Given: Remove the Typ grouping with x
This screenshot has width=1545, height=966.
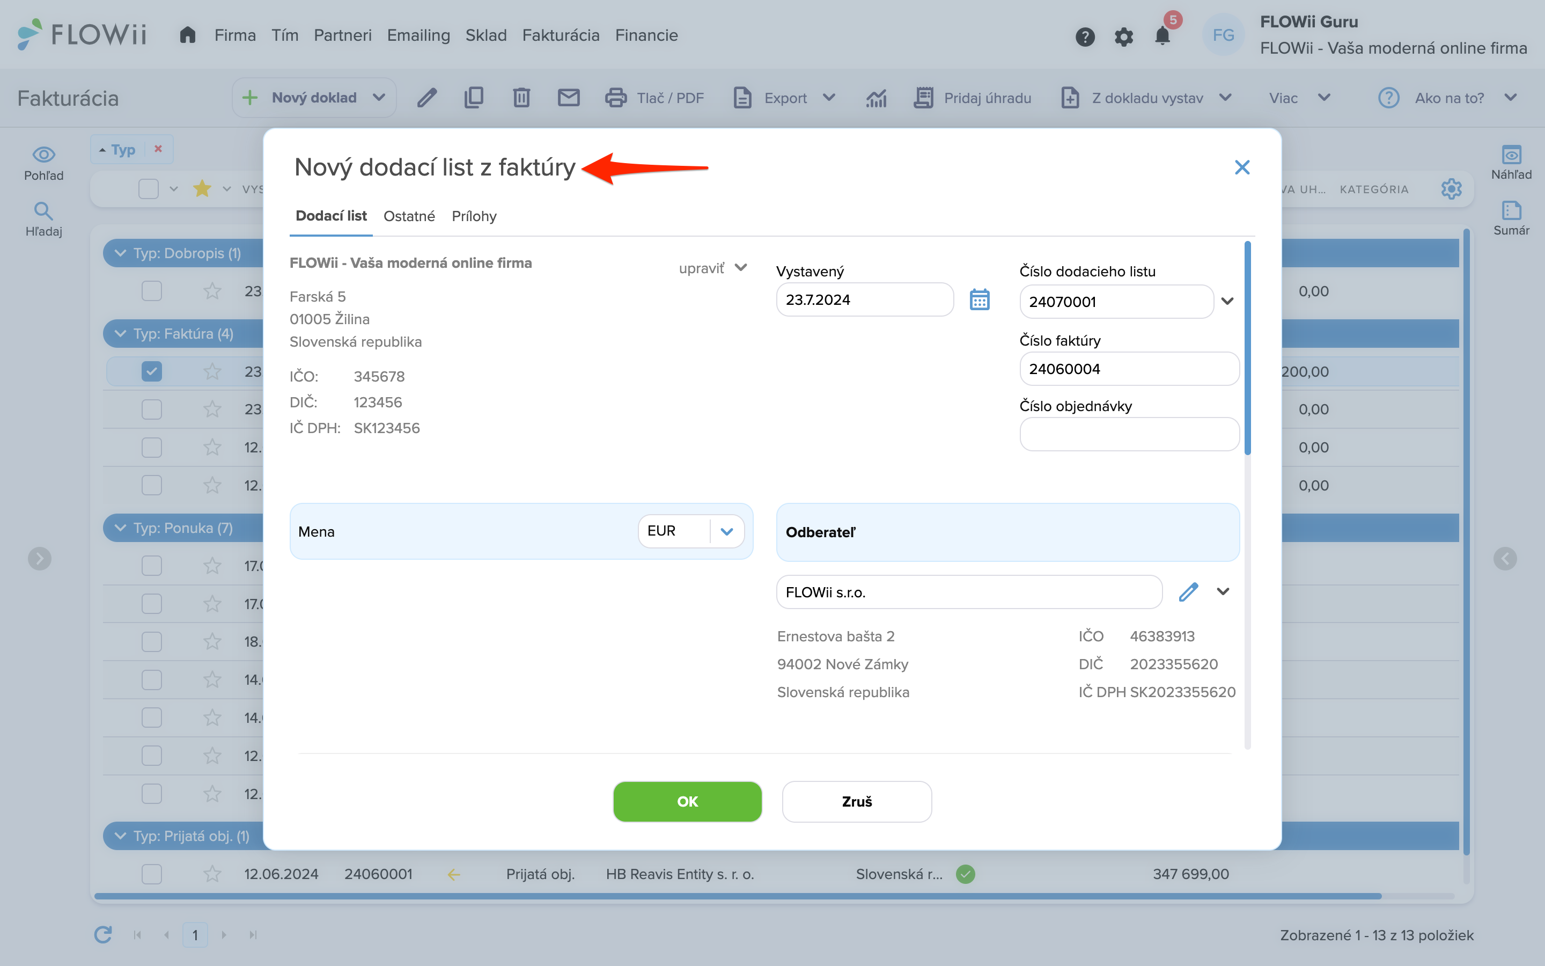Looking at the screenshot, I should [158, 149].
